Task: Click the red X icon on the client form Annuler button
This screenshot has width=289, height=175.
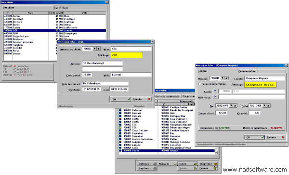Action: click(x=149, y=99)
